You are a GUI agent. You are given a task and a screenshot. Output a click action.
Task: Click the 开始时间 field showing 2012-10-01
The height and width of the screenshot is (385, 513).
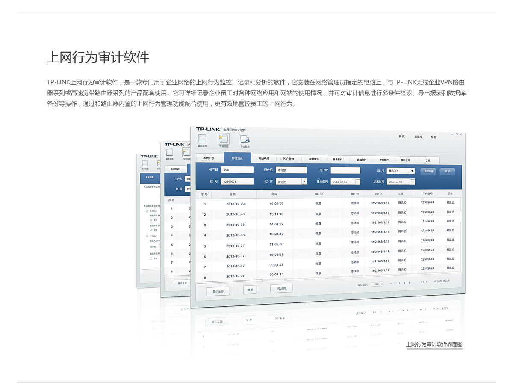(x=343, y=181)
